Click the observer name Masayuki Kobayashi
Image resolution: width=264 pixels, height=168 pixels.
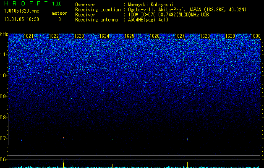click(151, 5)
